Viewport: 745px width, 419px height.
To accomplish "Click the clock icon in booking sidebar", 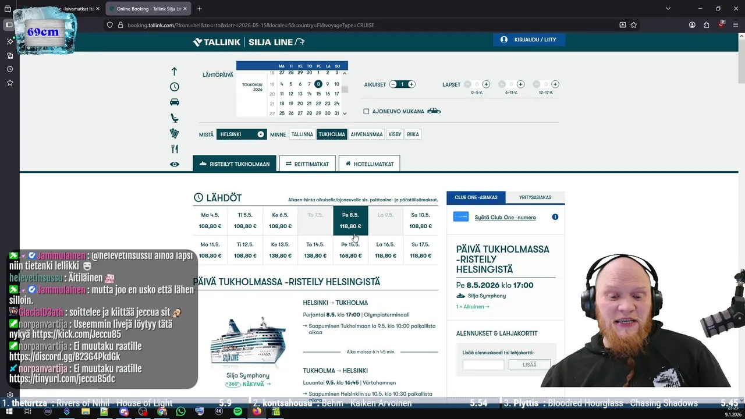I will [175, 87].
